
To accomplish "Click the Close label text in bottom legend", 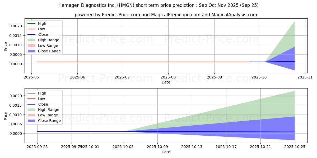I will [x=43, y=104].
